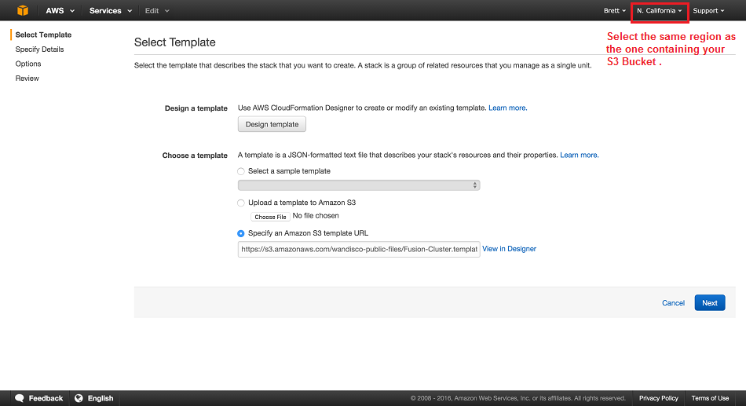
Task: Open Learn more link for CloudFormation Designer
Action: point(507,108)
